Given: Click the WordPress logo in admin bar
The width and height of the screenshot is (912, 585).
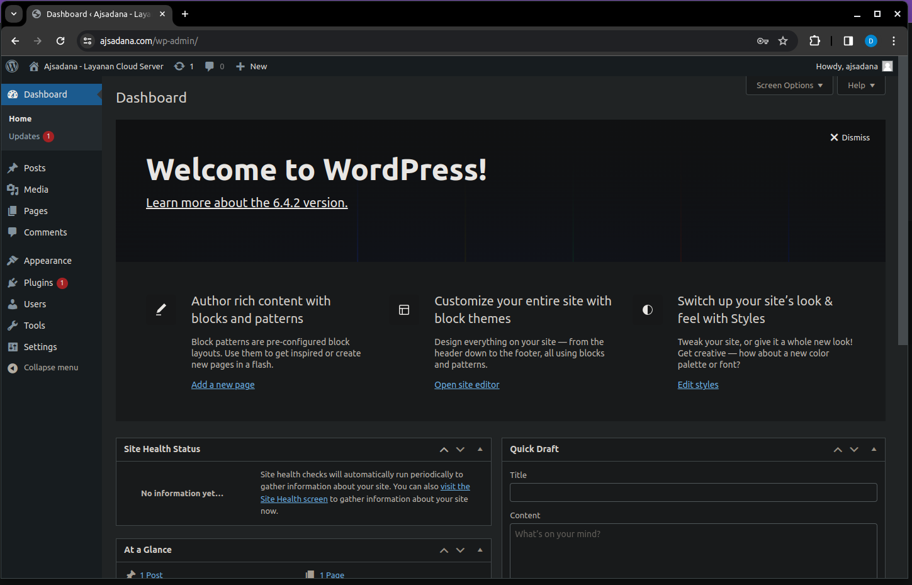Looking at the screenshot, I should 12,66.
